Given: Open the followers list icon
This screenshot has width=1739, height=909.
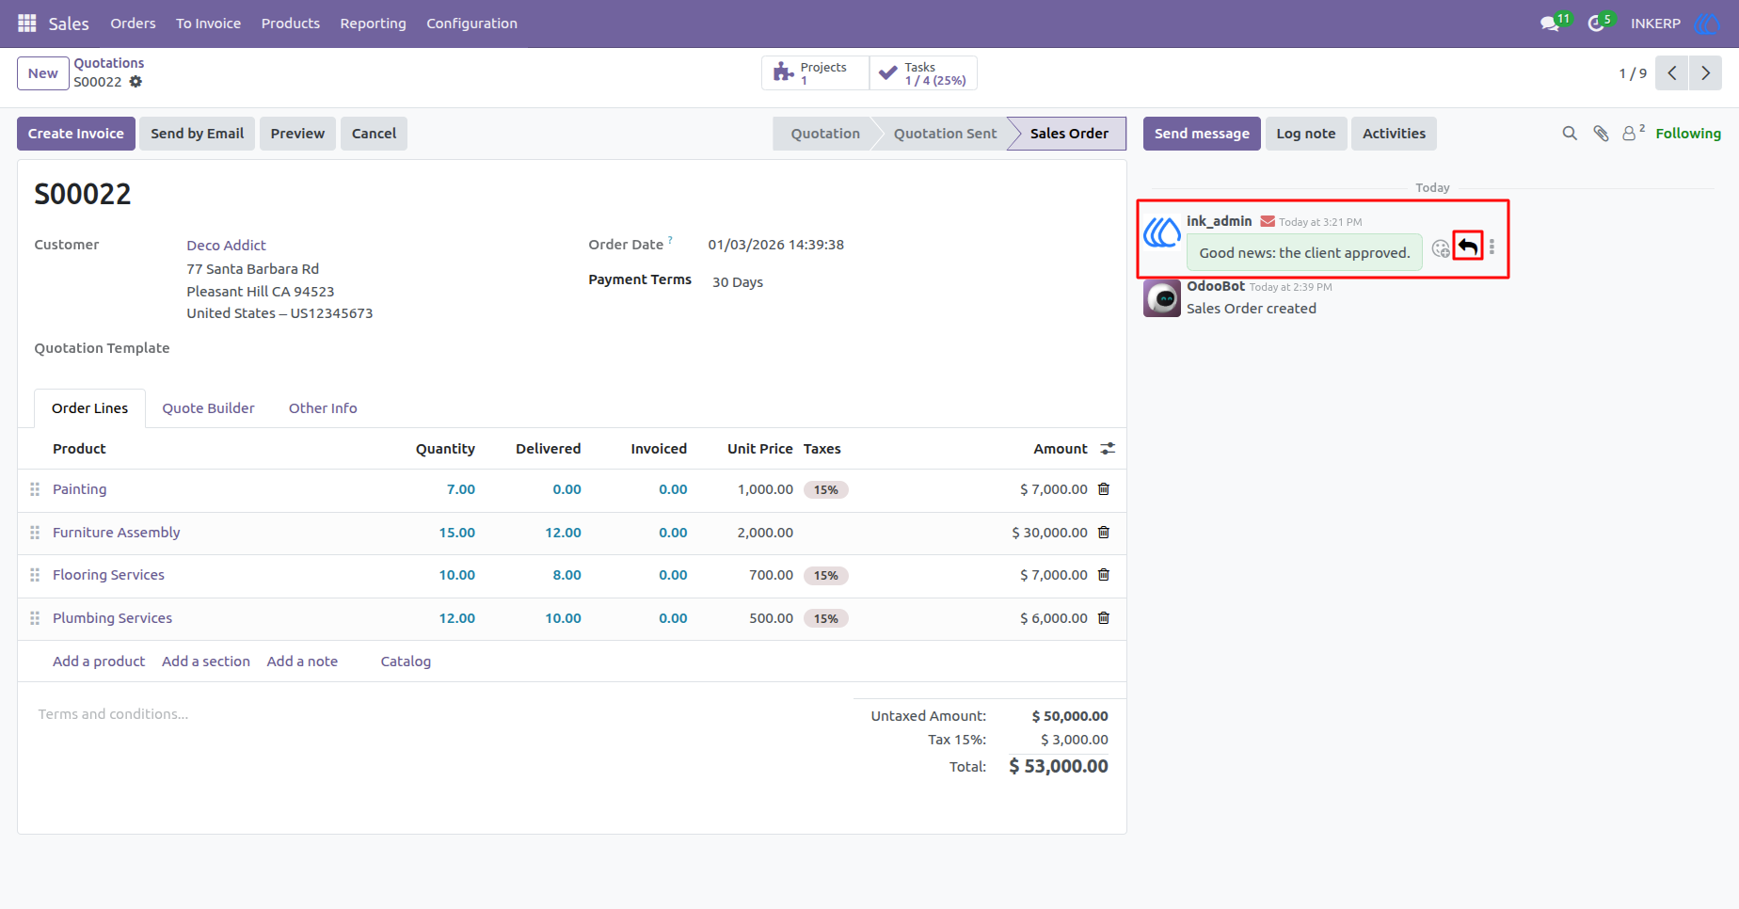Looking at the screenshot, I should pos(1633,133).
